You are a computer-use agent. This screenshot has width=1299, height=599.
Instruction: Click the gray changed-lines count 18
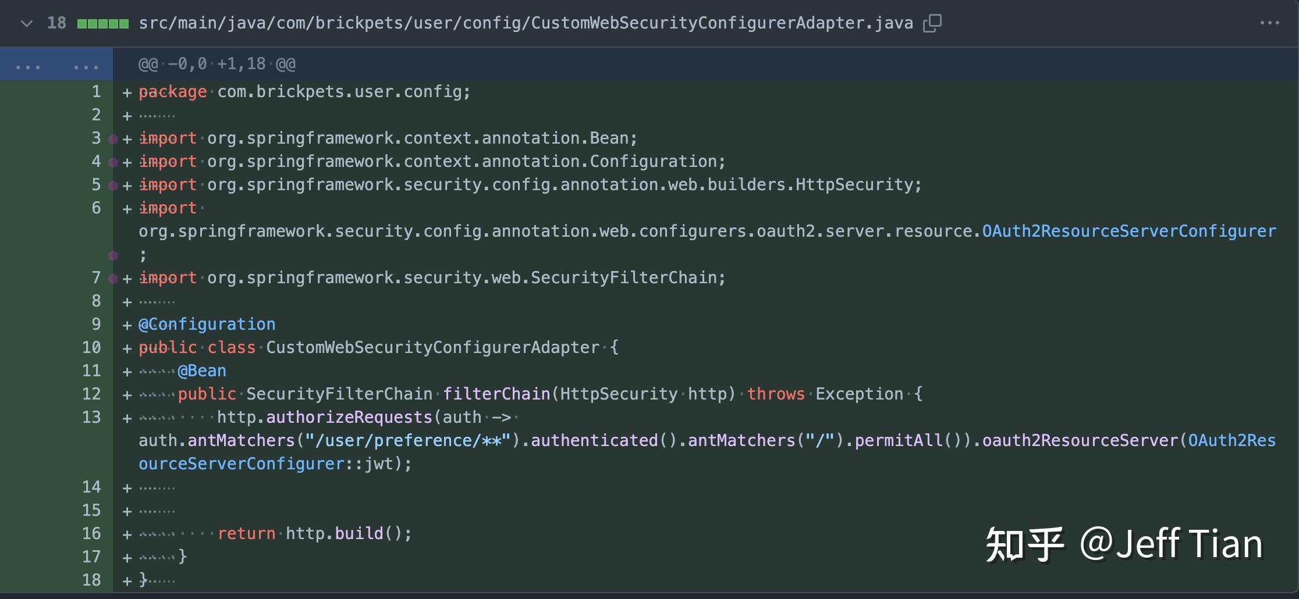(57, 22)
